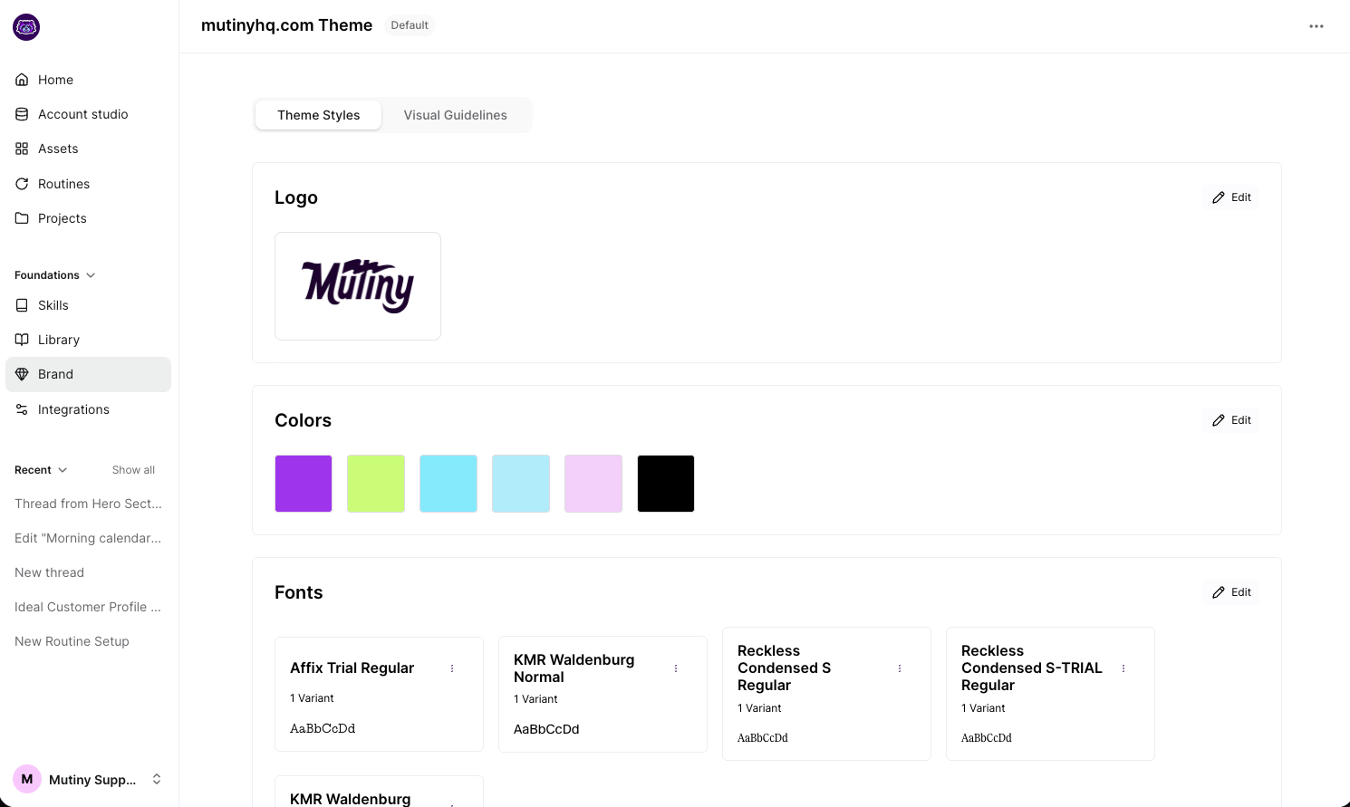Navigate to Routines
1350x807 pixels.
(88, 184)
